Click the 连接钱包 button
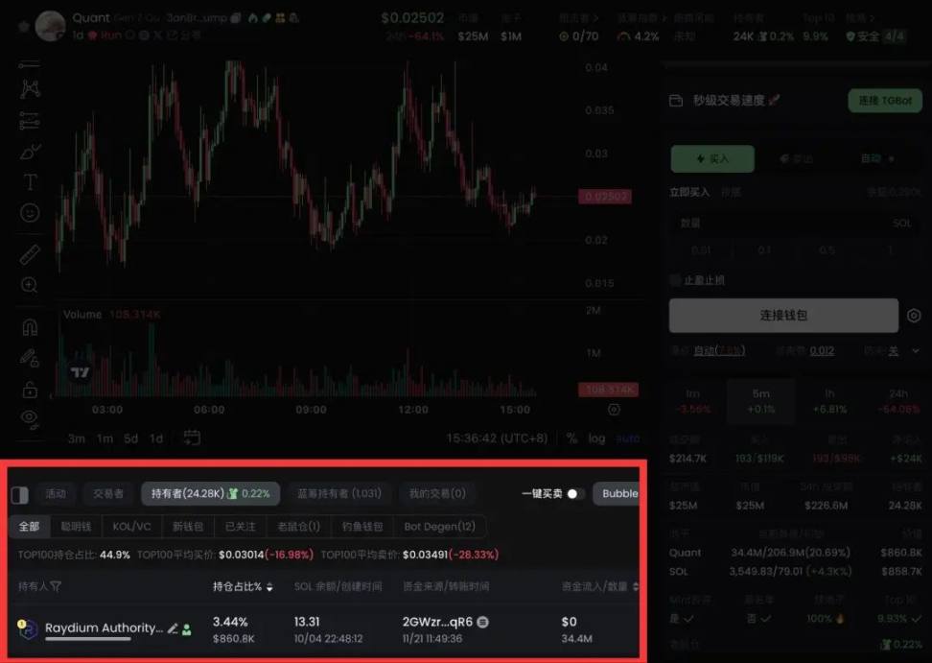This screenshot has width=932, height=663. click(783, 315)
